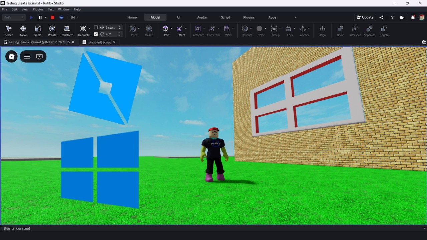Click the Geometric collisions icon
Screen dimensions: 427x240
point(83,29)
